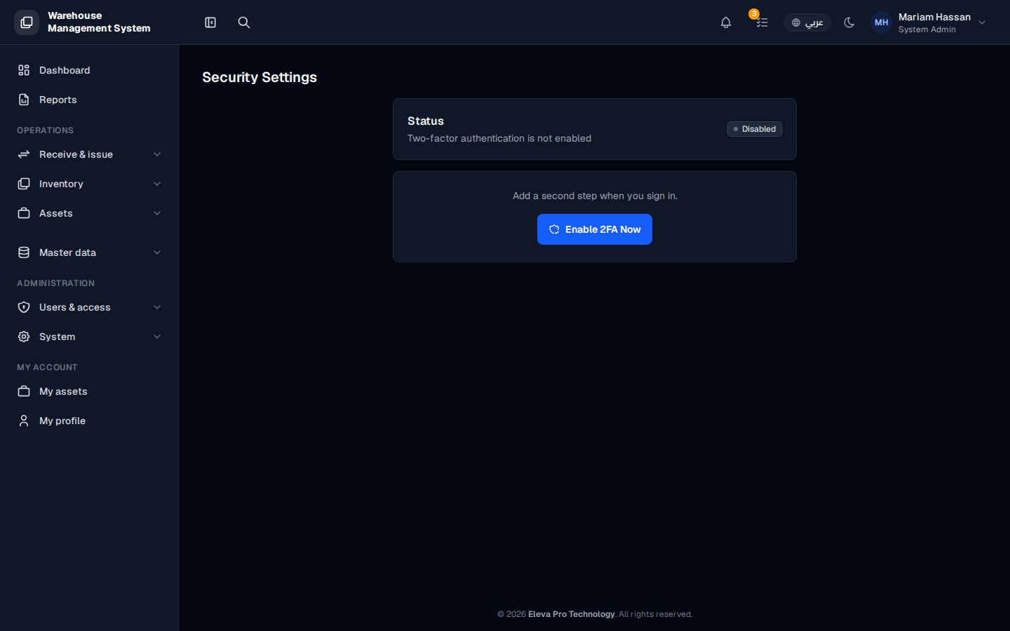This screenshot has height=631, width=1010.
Task: Expand the Receive & issue chevron
Action: 157,154
